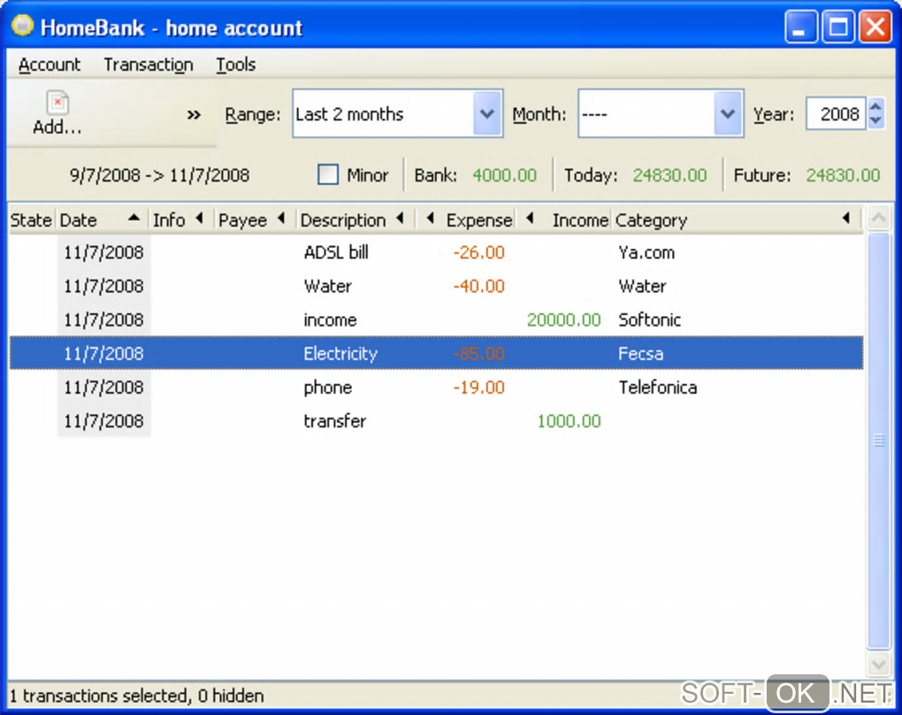Minimize the HomeBank window

tap(801, 27)
